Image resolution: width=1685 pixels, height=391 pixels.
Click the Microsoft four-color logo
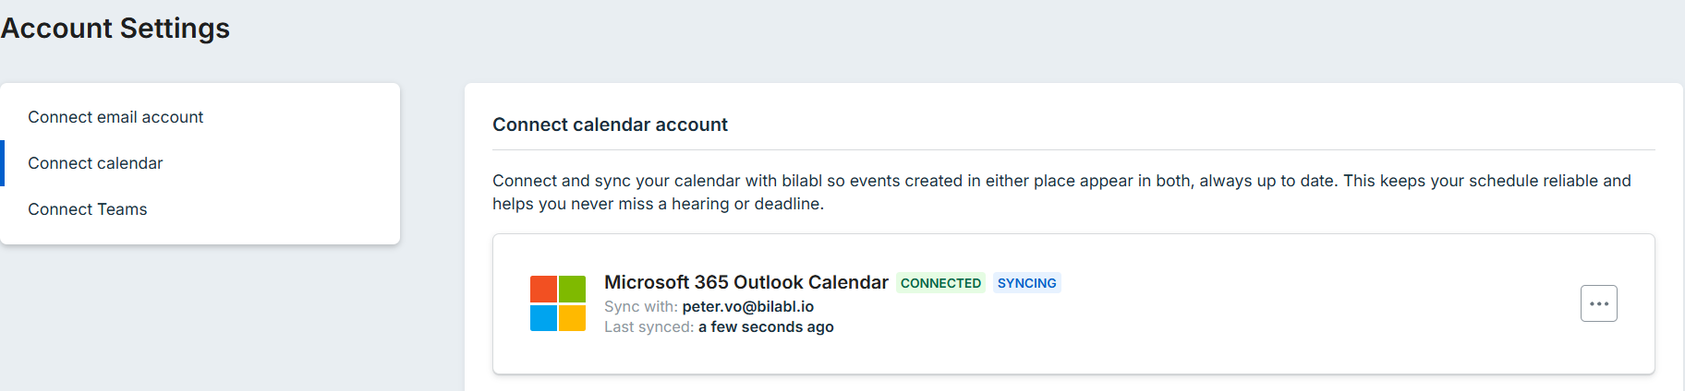(x=558, y=303)
